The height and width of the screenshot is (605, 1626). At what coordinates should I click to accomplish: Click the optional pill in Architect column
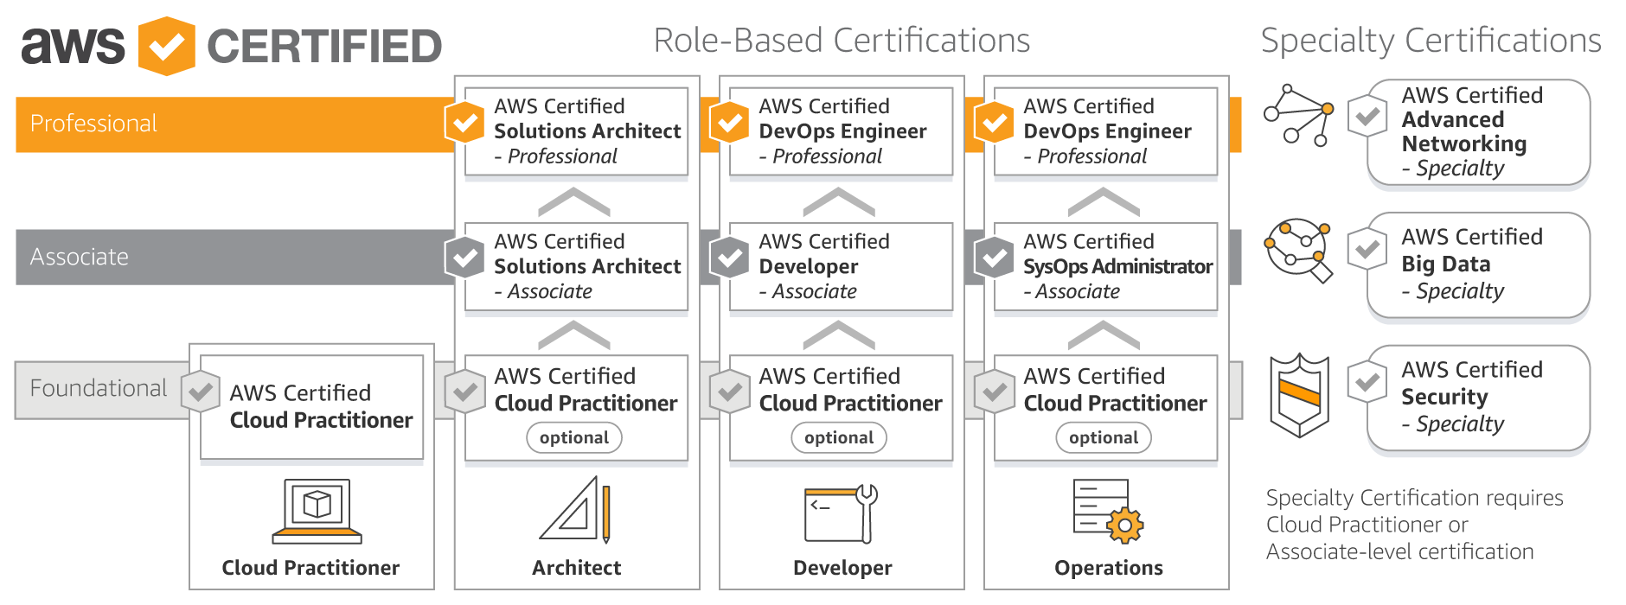click(x=574, y=438)
